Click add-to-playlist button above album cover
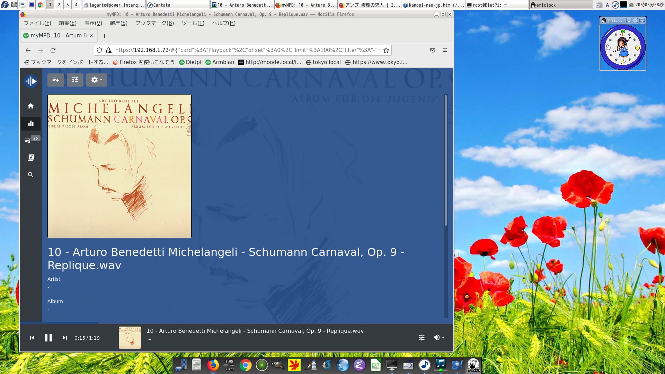 pyautogui.click(x=56, y=80)
